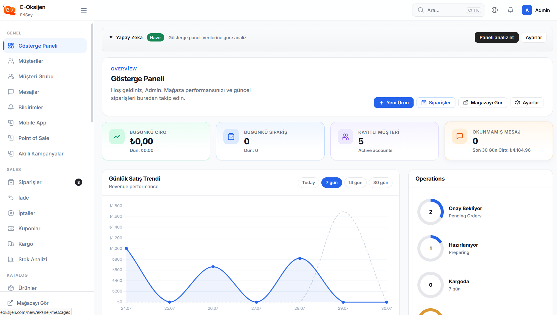
Task: Click the Mesajlar speech bubble icon
Action: point(11,92)
